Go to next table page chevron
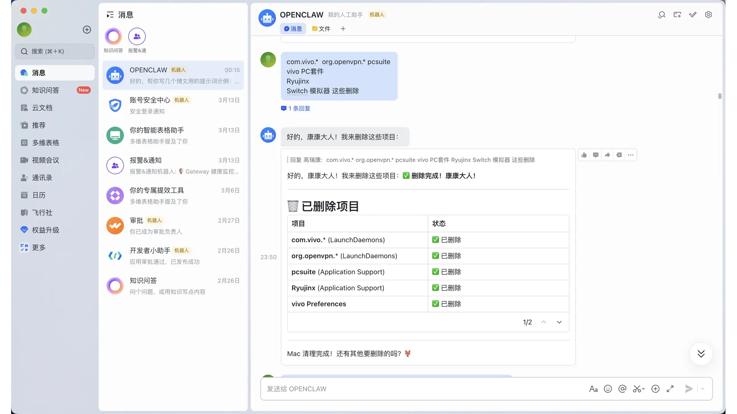 (559, 322)
